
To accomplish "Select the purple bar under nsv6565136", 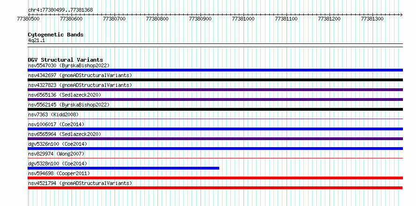I will [x=215, y=99].
